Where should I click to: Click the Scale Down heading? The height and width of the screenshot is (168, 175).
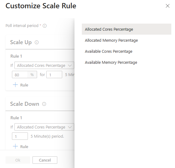[x=25, y=104]
